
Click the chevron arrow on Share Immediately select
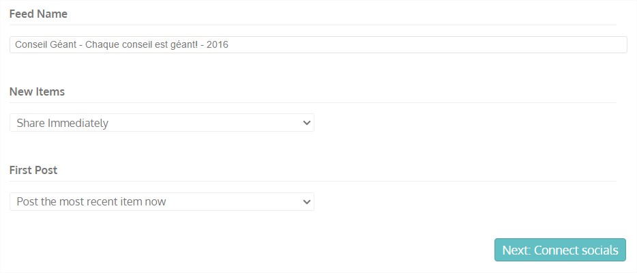pyautogui.click(x=306, y=123)
